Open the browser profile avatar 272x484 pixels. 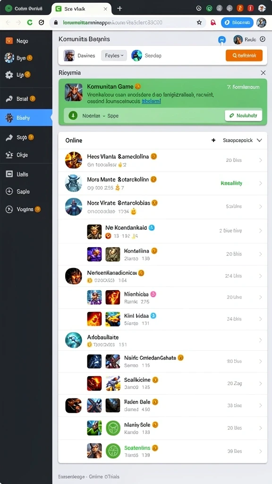pos(261,22)
